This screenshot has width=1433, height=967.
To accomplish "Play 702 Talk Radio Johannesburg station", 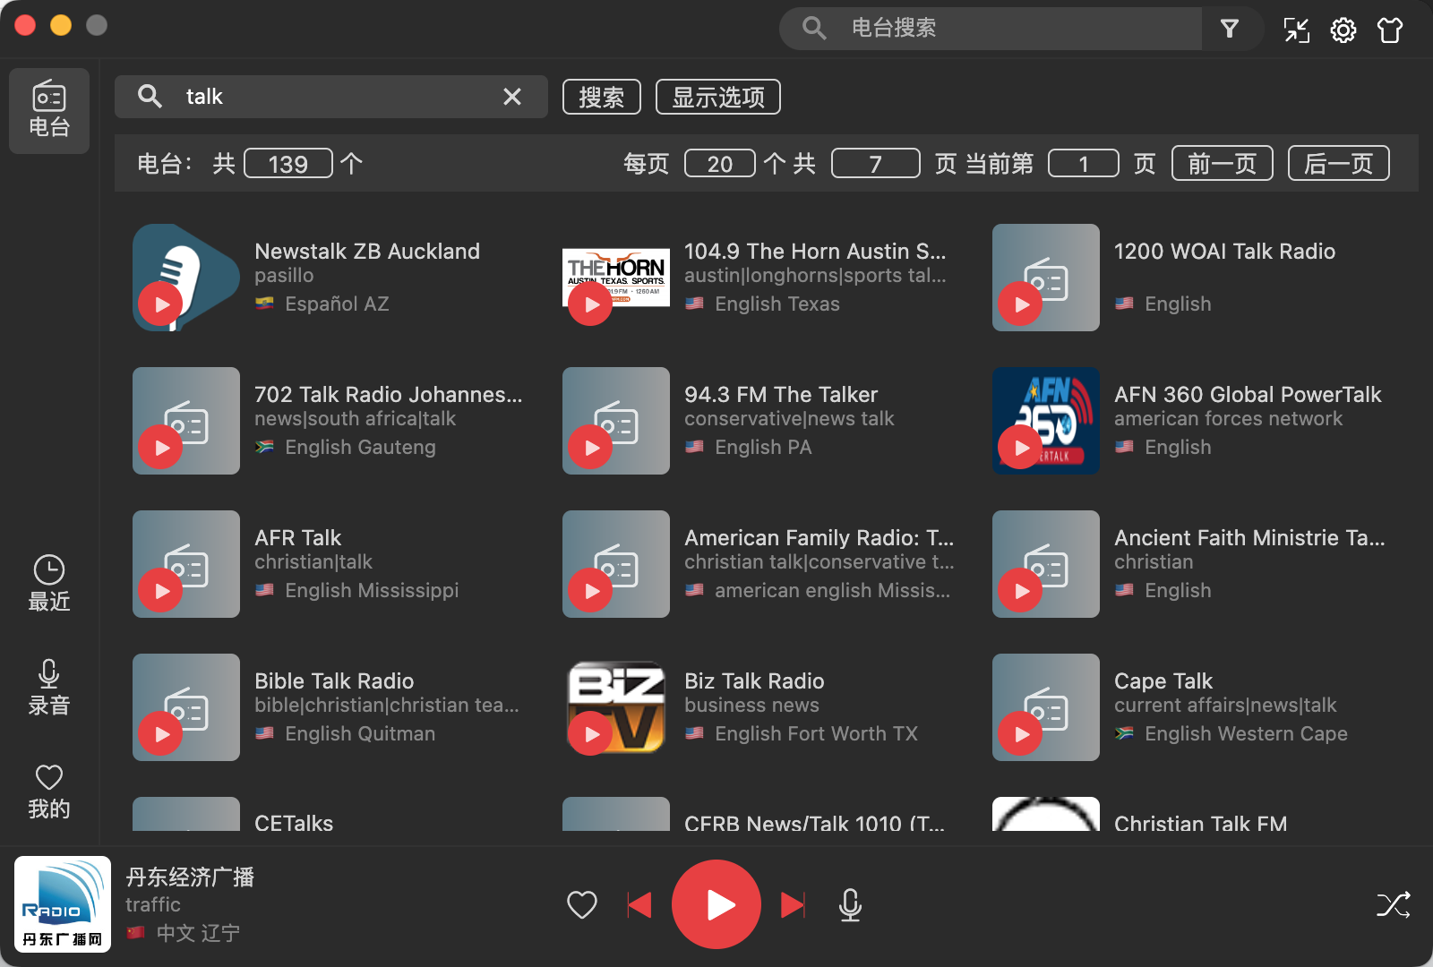I will click(x=161, y=448).
